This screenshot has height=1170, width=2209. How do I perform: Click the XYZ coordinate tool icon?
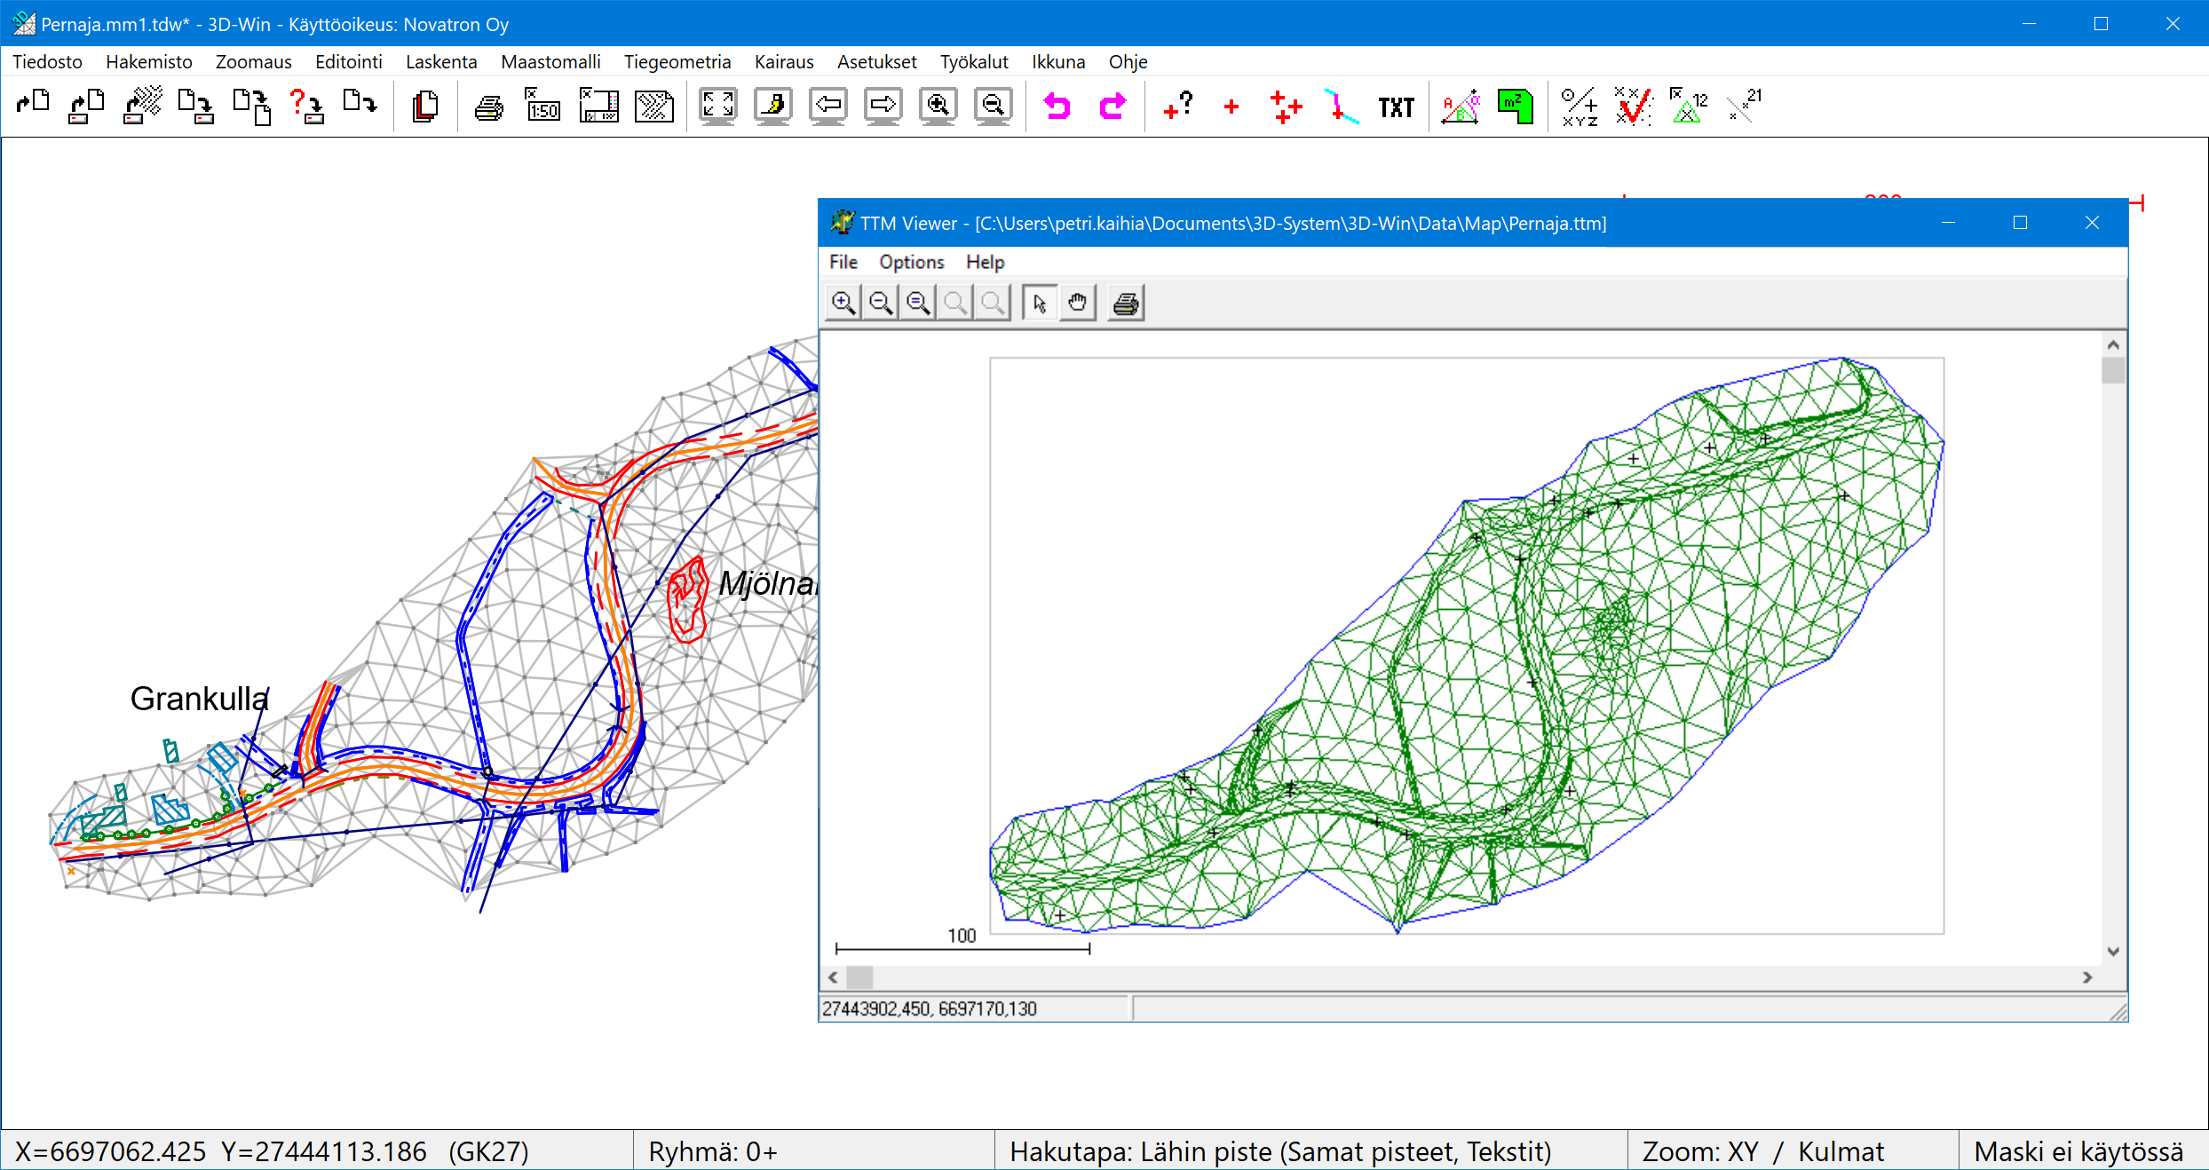[x=1580, y=107]
